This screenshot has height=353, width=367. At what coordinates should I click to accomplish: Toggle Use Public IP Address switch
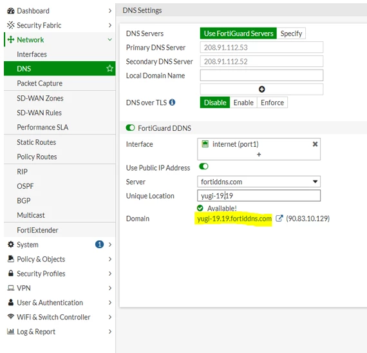click(x=203, y=167)
